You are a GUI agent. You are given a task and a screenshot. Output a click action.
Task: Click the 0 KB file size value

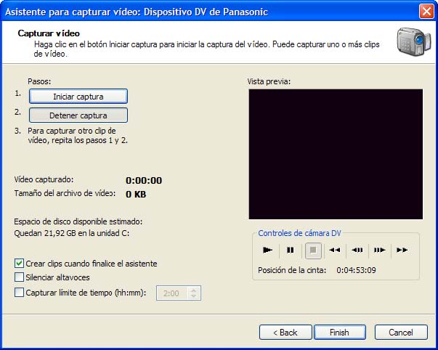(x=136, y=194)
